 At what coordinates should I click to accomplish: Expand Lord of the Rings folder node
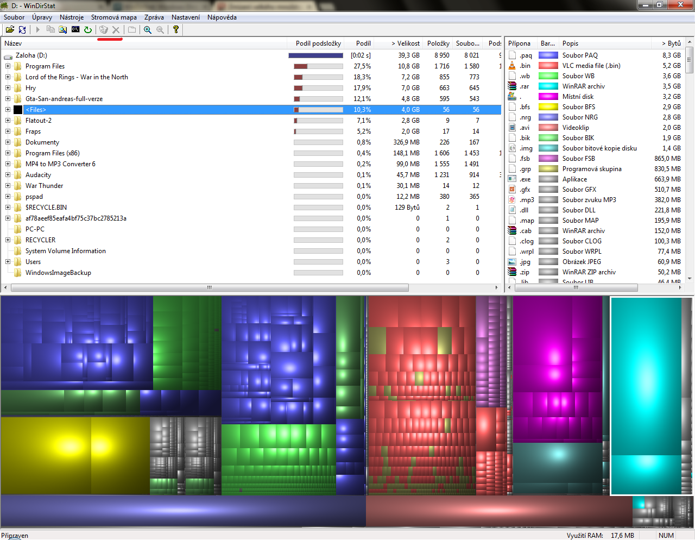tap(8, 77)
